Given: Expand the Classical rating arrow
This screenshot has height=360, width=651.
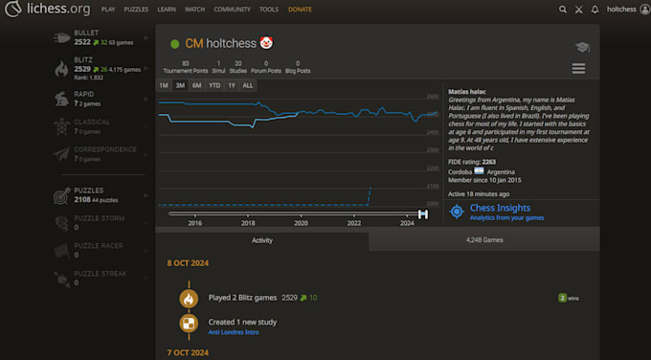Looking at the screenshot, I should coord(146,126).
